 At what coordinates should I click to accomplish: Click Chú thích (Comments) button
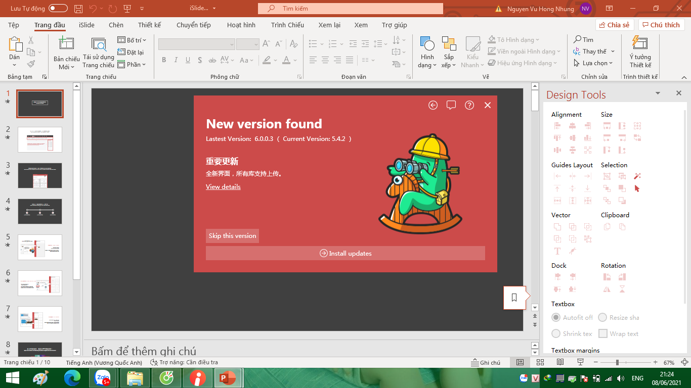tap(661, 25)
